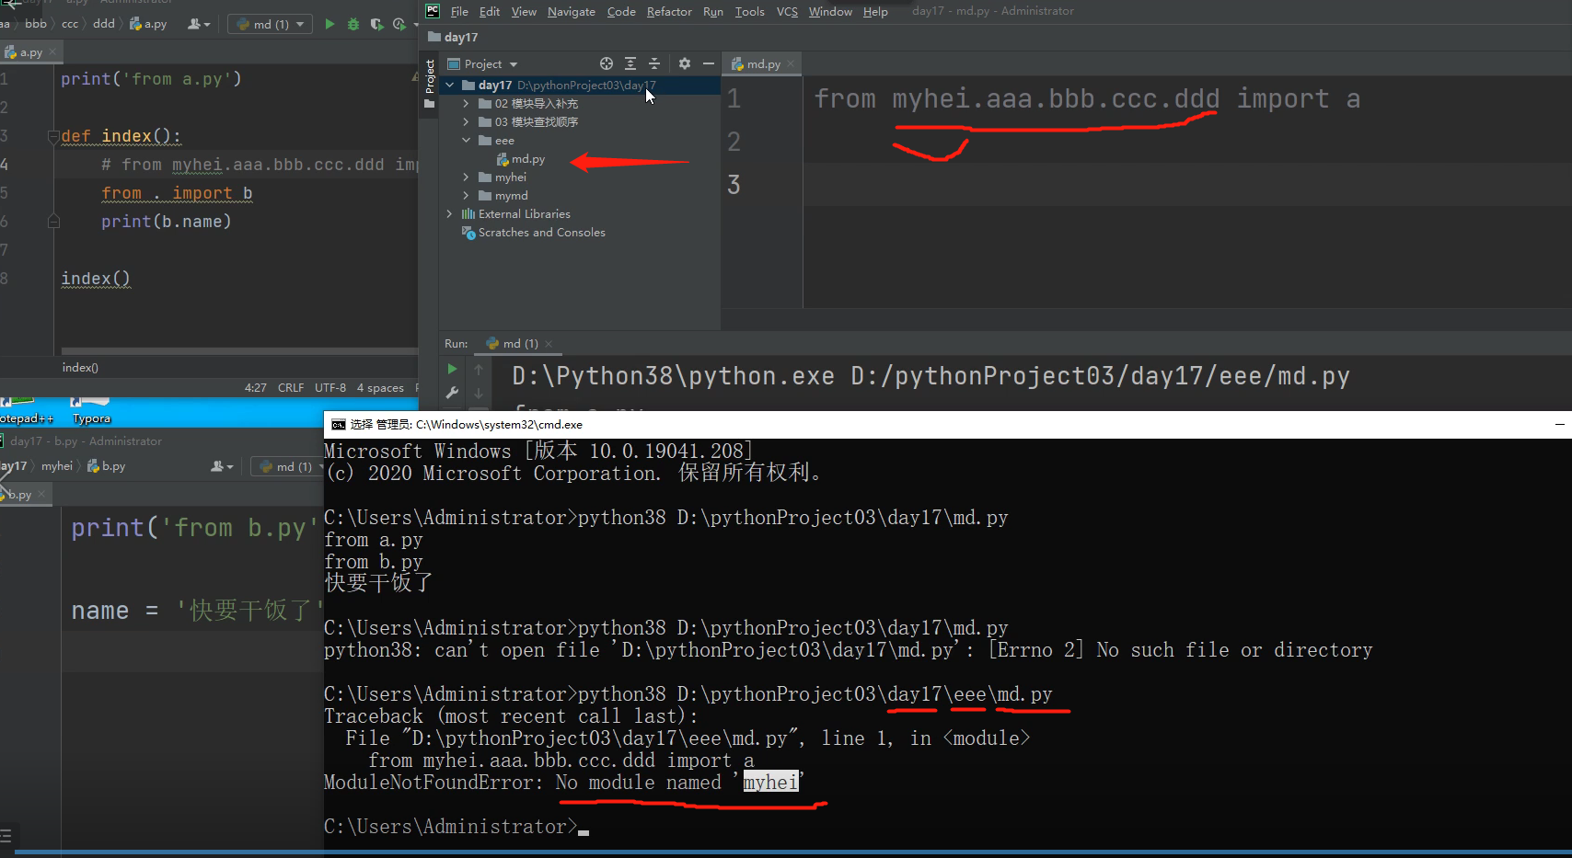Rerun md (1) with the green Run-panel arrow
Image resolution: width=1572 pixels, height=858 pixels.
click(452, 369)
